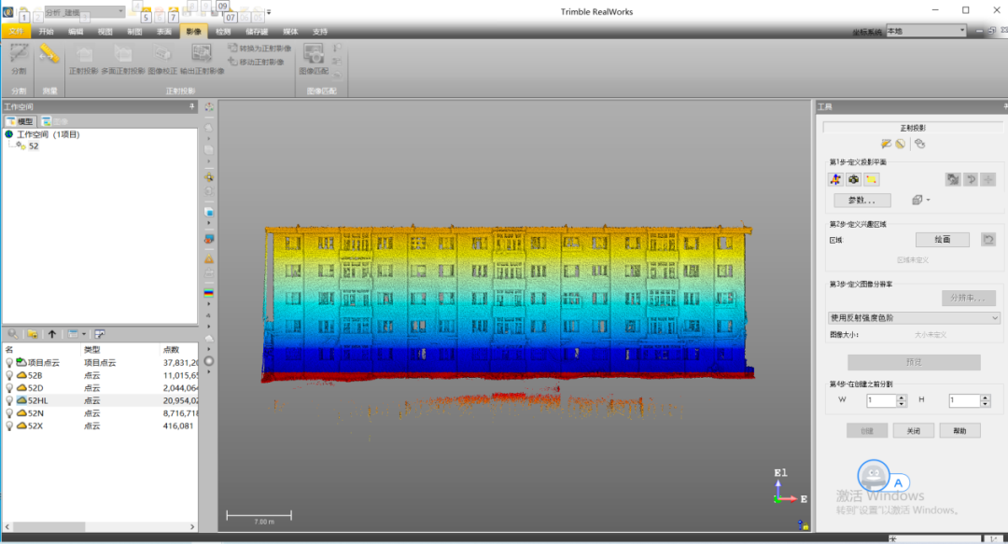Click the crossed-circle icon under 正射投影 title
Image resolution: width=1008 pixels, height=544 pixels.
click(x=900, y=144)
